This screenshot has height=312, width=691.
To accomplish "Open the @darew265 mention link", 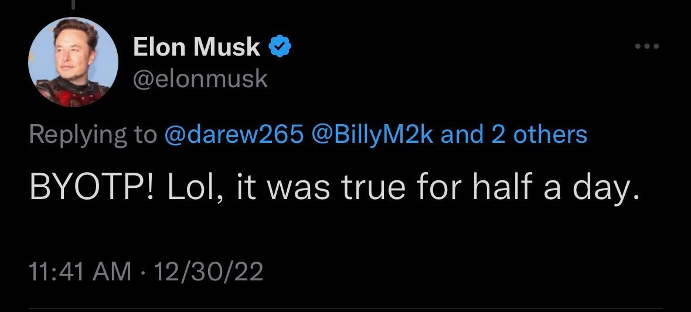I will pos(234,135).
